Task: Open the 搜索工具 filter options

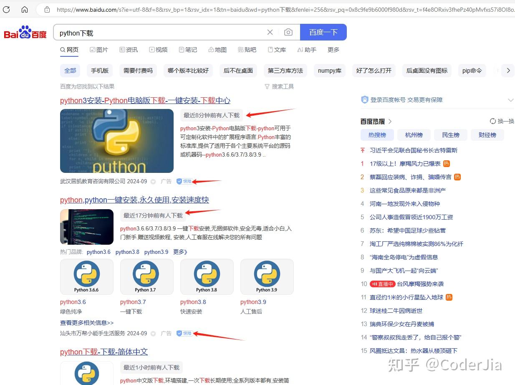Action: click(279, 86)
